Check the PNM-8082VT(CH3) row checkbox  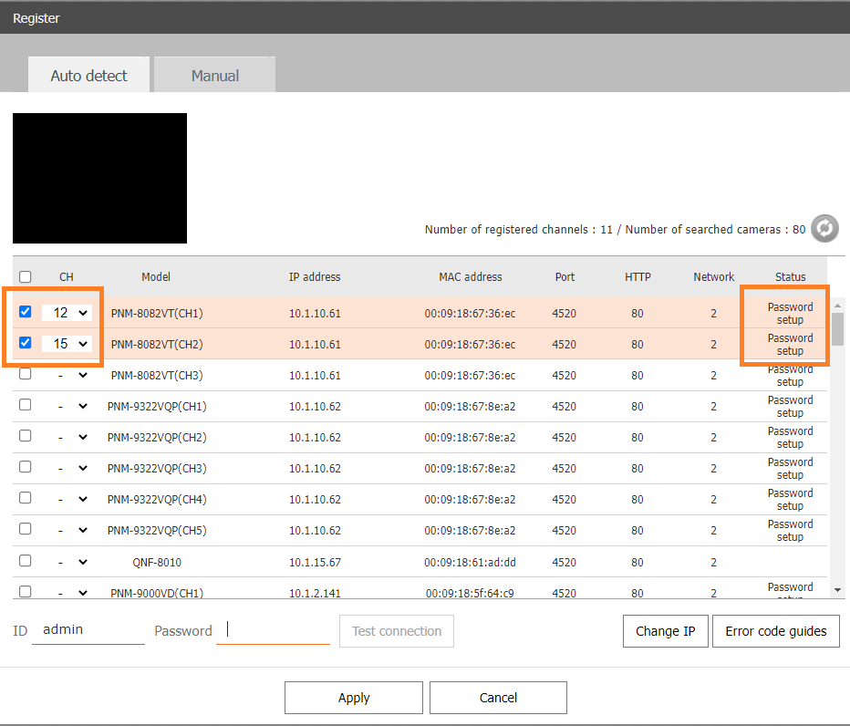pos(26,374)
